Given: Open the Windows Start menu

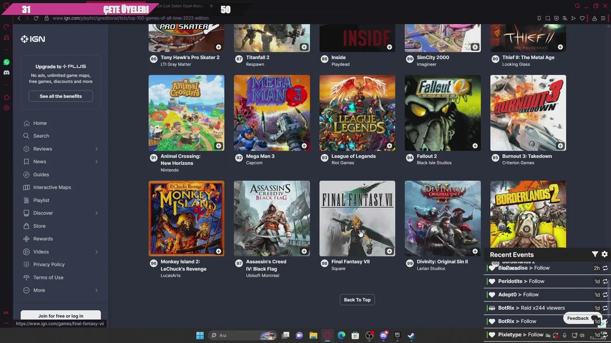Looking at the screenshot, I should 200,335.
